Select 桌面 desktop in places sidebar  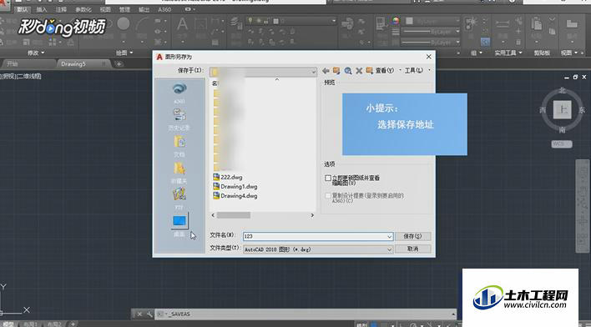pyautogui.click(x=179, y=225)
